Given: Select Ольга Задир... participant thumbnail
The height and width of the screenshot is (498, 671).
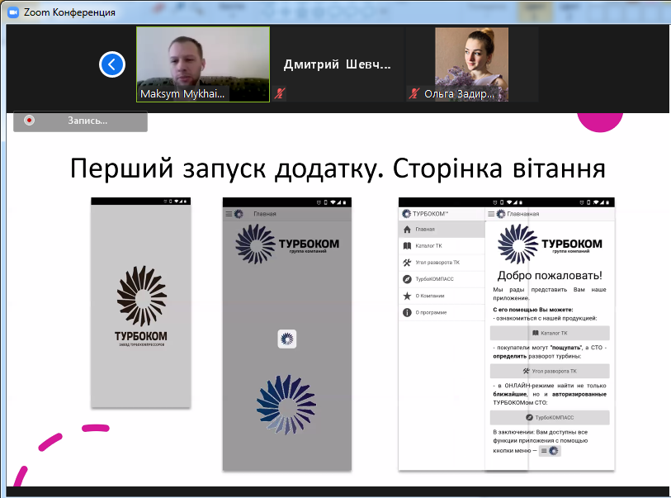Looking at the screenshot, I should 471,64.
